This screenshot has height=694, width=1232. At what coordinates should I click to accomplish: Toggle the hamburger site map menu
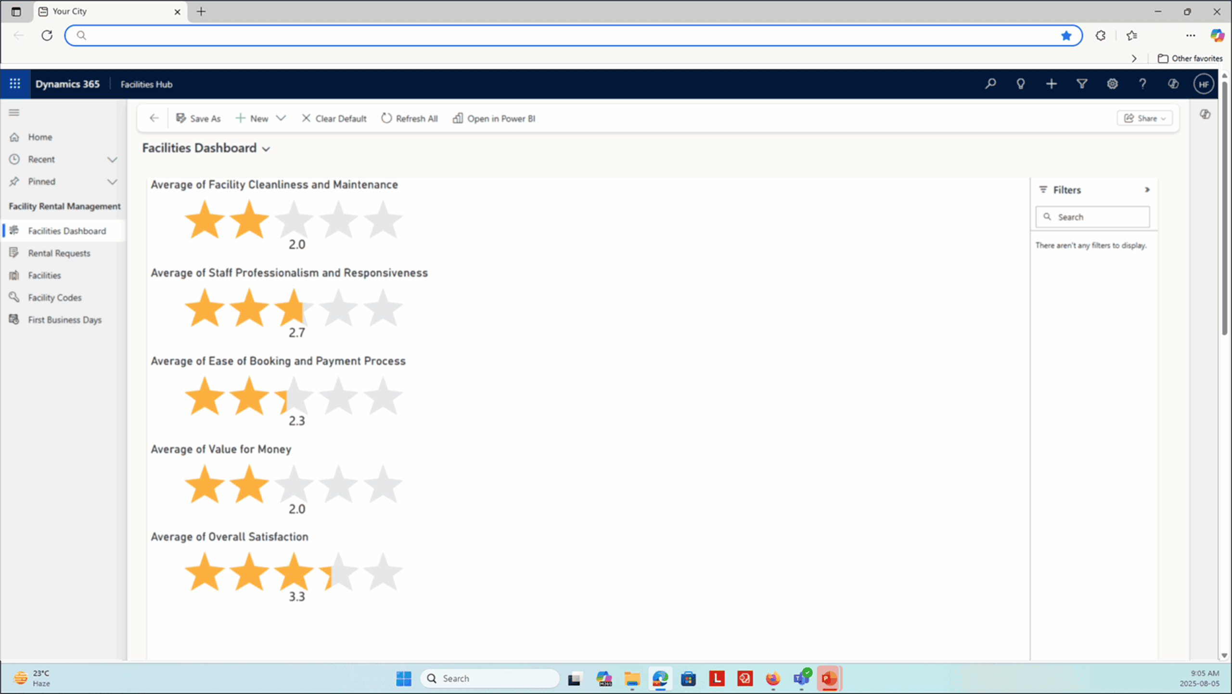(x=14, y=113)
